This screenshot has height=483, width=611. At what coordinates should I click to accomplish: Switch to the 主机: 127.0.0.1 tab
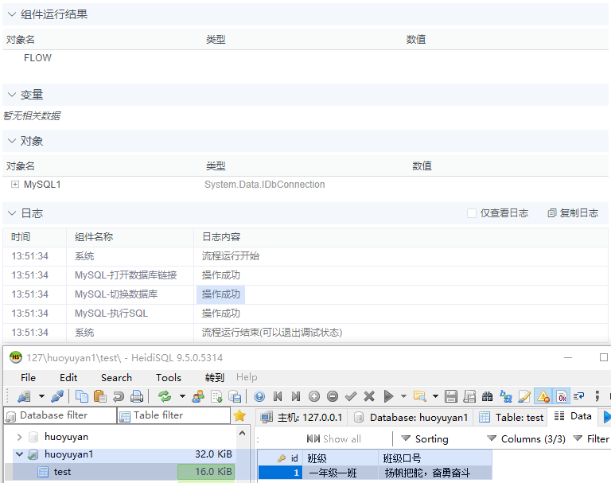click(302, 417)
